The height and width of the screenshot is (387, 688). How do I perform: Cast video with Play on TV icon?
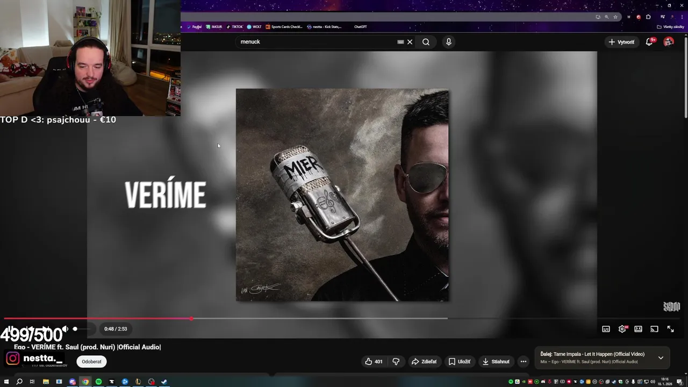654,329
